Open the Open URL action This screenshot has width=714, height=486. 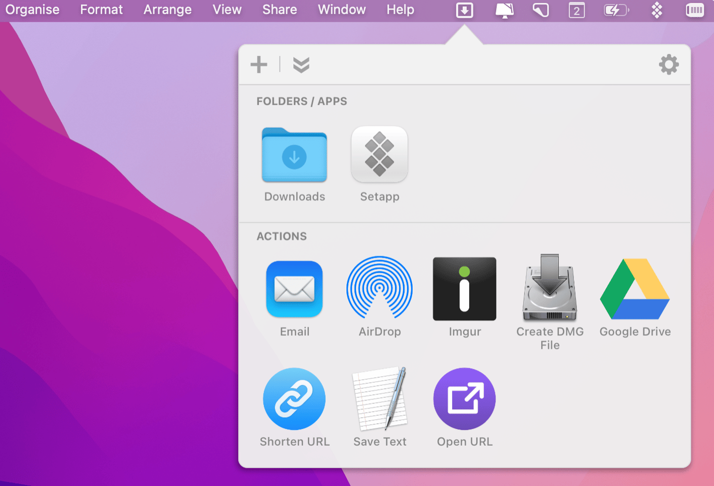pos(464,399)
